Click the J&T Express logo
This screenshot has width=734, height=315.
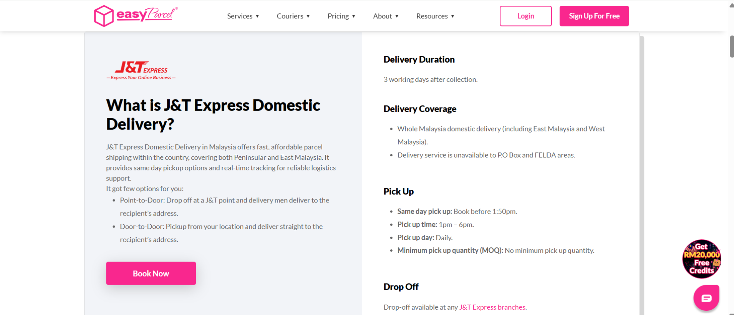(141, 71)
